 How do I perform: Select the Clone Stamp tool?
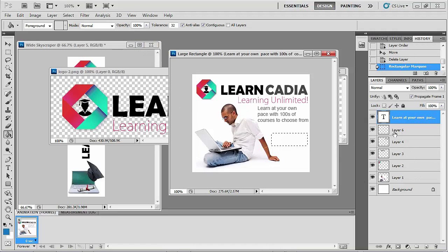coord(8,110)
